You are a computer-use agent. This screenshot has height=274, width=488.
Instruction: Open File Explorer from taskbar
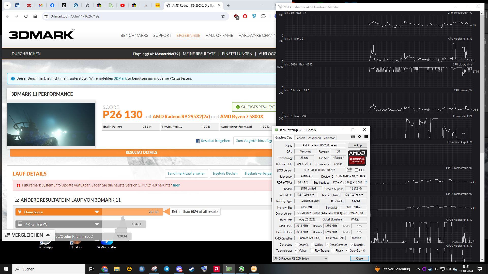(x=117, y=269)
